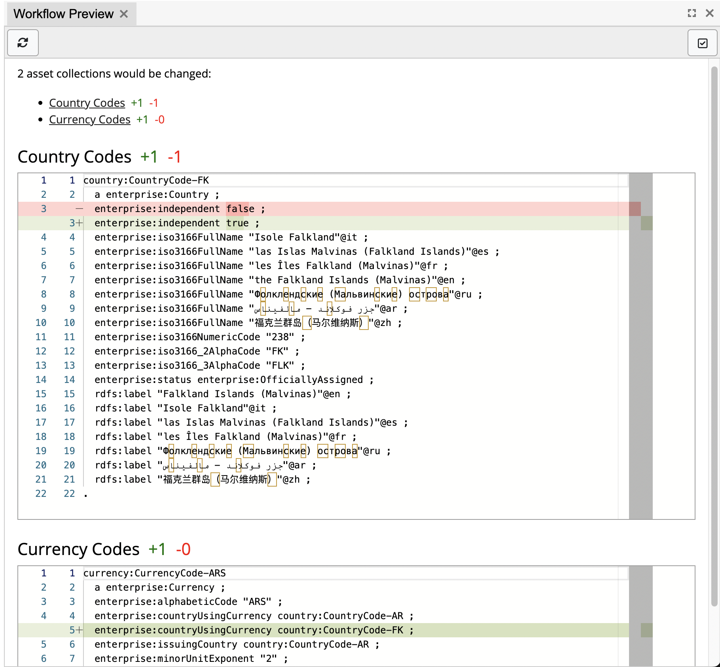
Task: Click the panel close X in the corner
Action: click(x=710, y=13)
